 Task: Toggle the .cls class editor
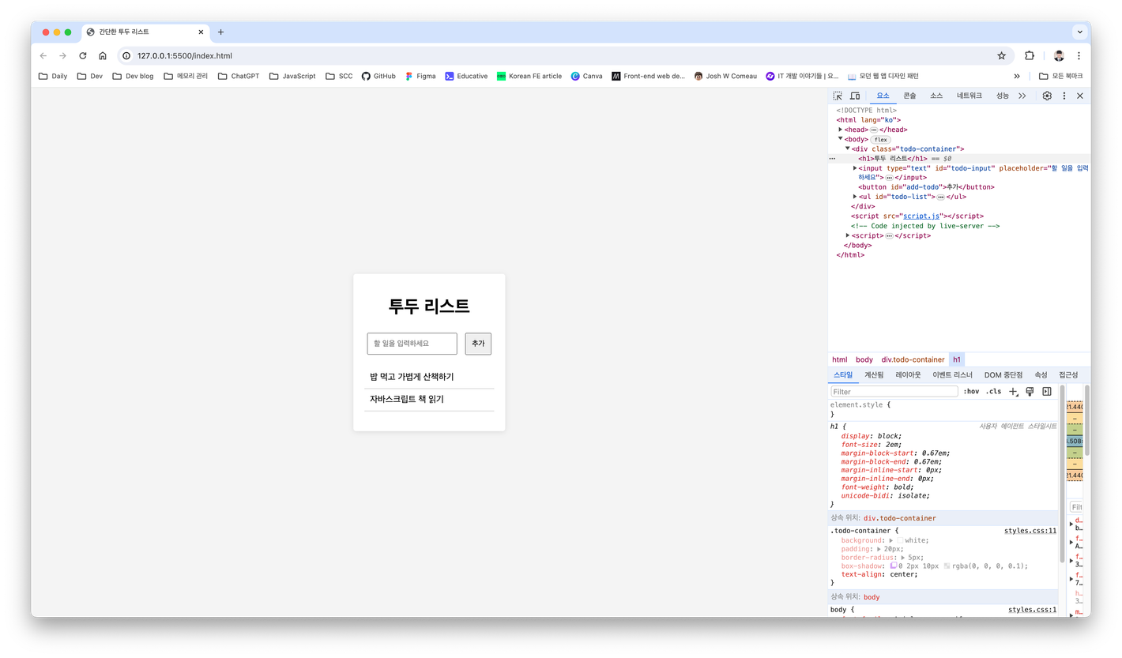point(993,392)
